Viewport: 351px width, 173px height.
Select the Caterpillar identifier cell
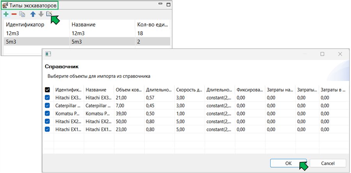click(x=69, y=105)
